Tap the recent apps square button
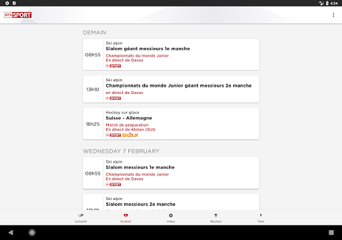342x240 pixels. [331, 233]
